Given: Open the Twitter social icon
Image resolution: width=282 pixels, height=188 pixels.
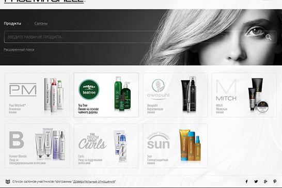Looking at the screenshot, I should point(256,181).
